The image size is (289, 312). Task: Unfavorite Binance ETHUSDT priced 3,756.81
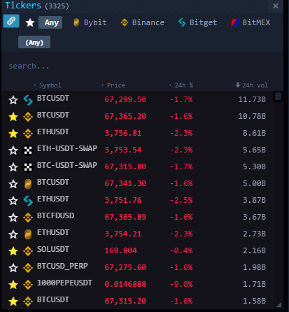click(x=13, y=134)
